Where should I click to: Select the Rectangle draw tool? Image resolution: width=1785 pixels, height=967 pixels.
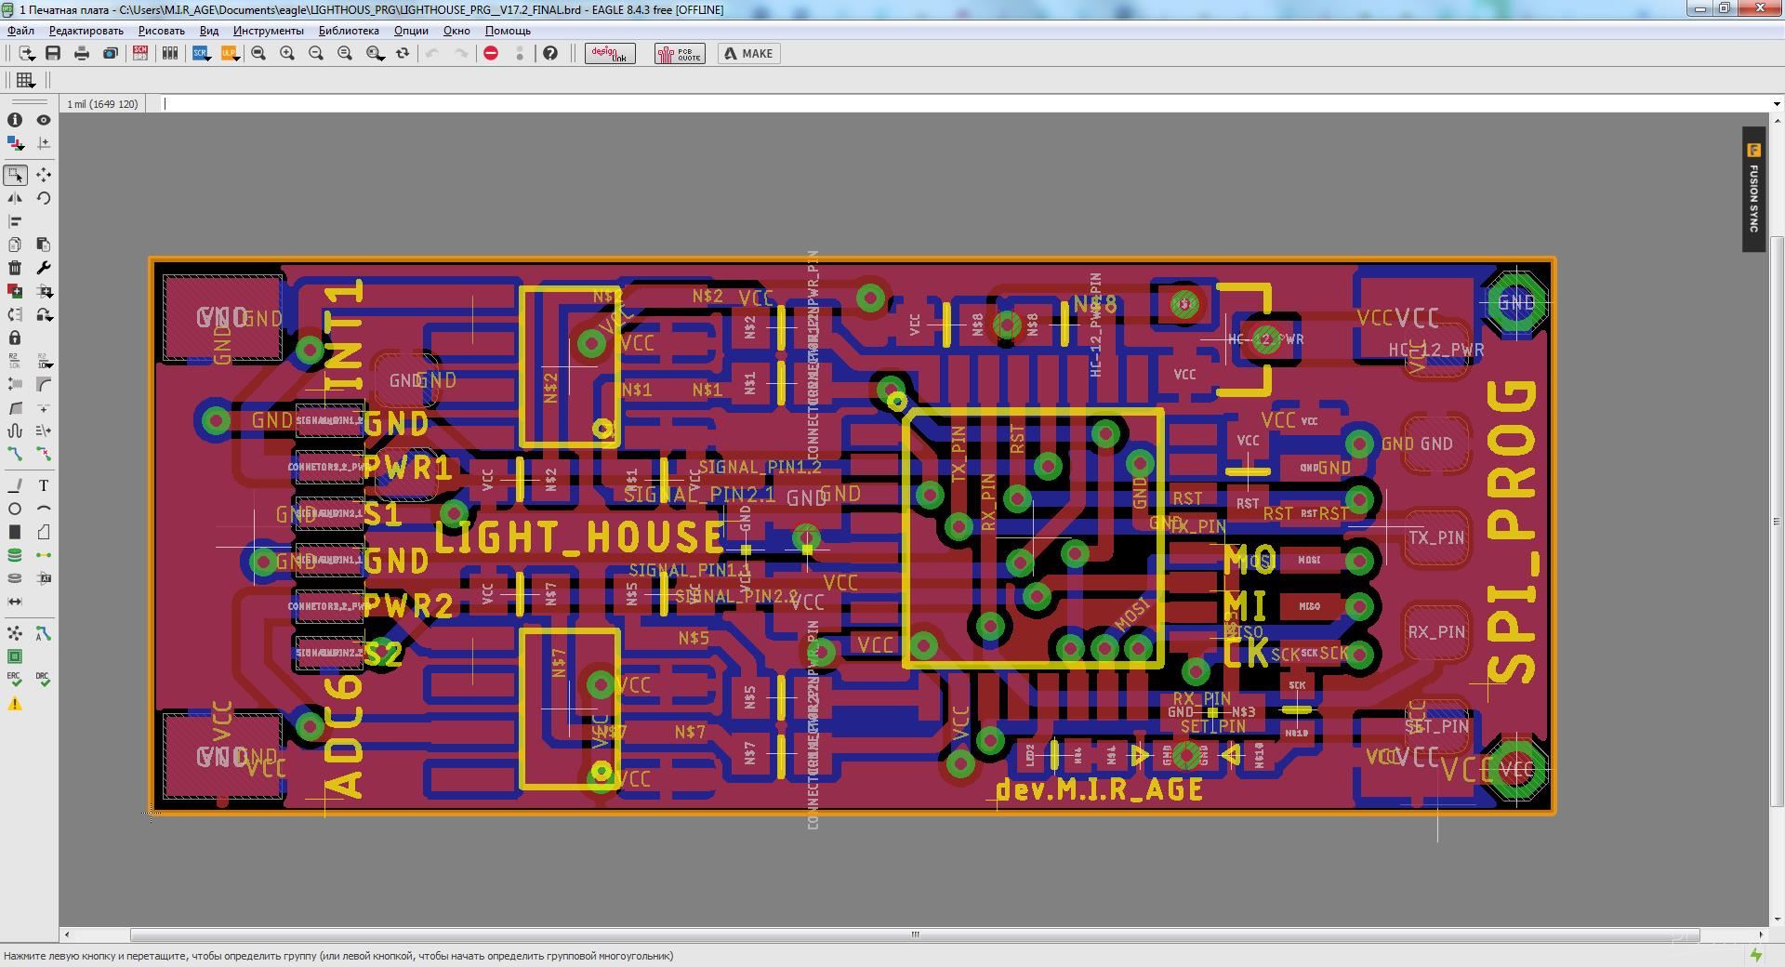point(15,532)
